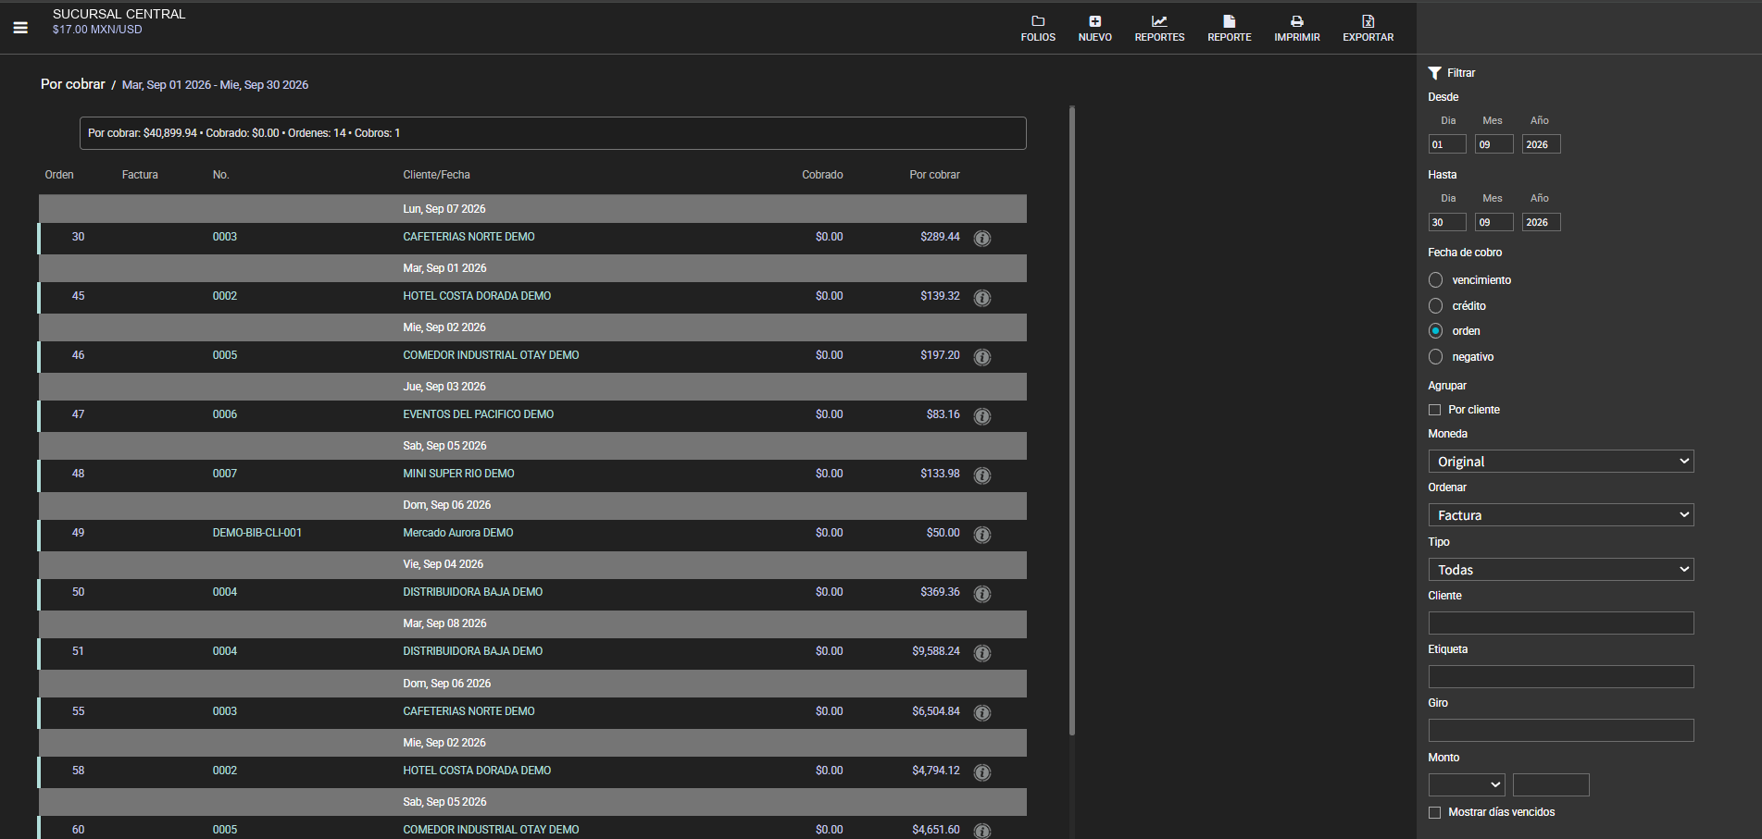Viewport: 1762px width, 839px height.
Task: Enable the Por cliente grouping checkbox
Action: (1435, 410)
